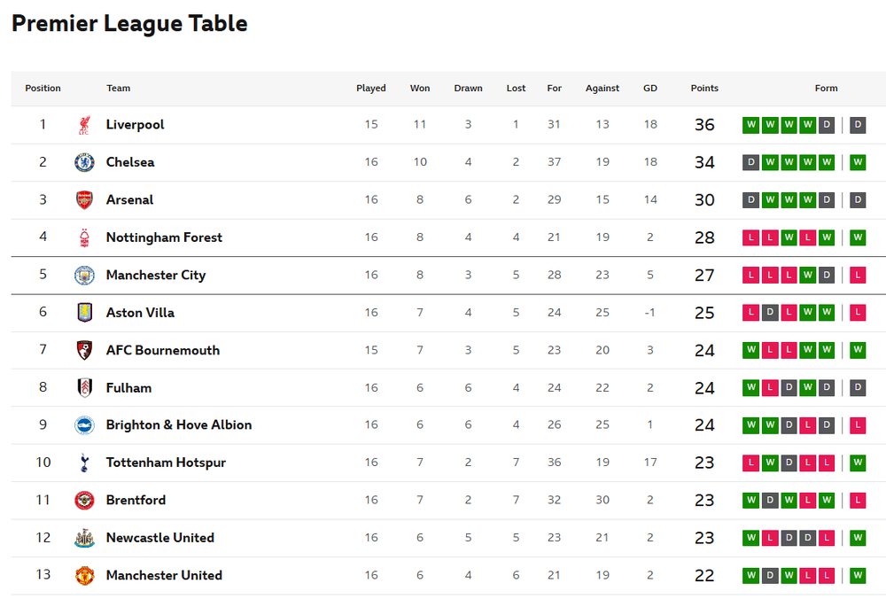Click the Chelsea club badge

pos(84,162)
